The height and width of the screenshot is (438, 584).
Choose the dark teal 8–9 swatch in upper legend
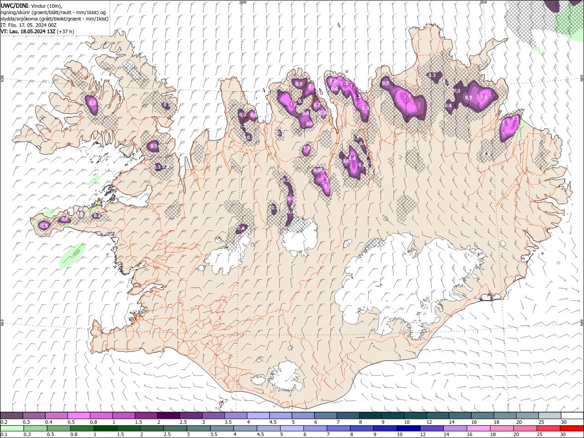click(x=370, y=415)
